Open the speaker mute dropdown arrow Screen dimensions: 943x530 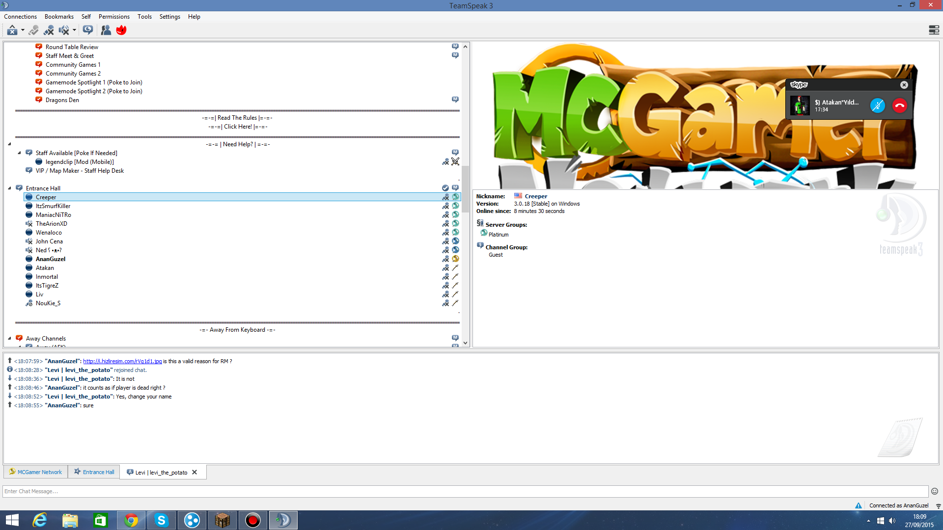tap(74, 30)
